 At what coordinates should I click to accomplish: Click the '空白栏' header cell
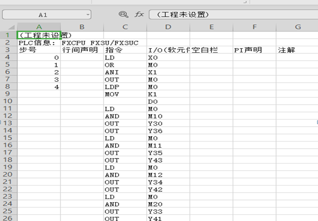pyautogui.click(x=211, y=50)
